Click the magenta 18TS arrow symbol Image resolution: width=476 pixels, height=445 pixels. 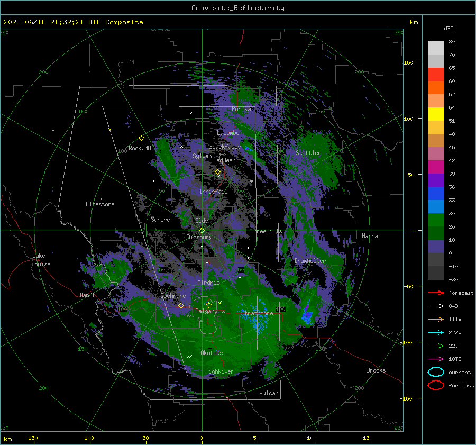[436, 359]
